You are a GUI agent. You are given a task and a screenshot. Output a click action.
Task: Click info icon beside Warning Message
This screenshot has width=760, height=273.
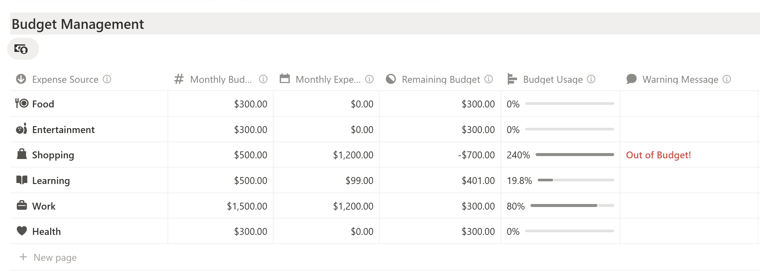727,79
